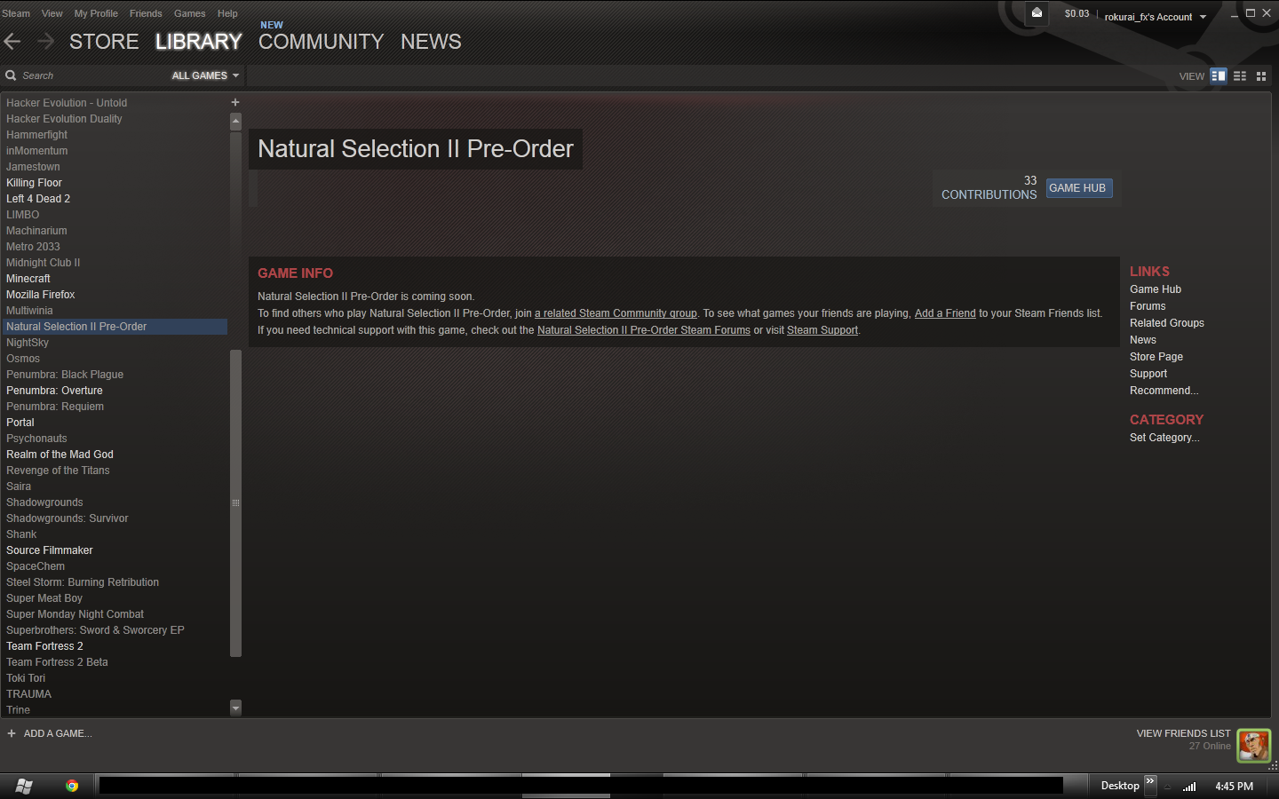Launch Chrome from the taskbar
1279x799 pixels.
coord(72,786)
